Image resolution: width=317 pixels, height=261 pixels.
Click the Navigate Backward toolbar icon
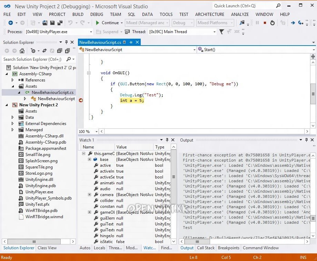click(10, 23)
